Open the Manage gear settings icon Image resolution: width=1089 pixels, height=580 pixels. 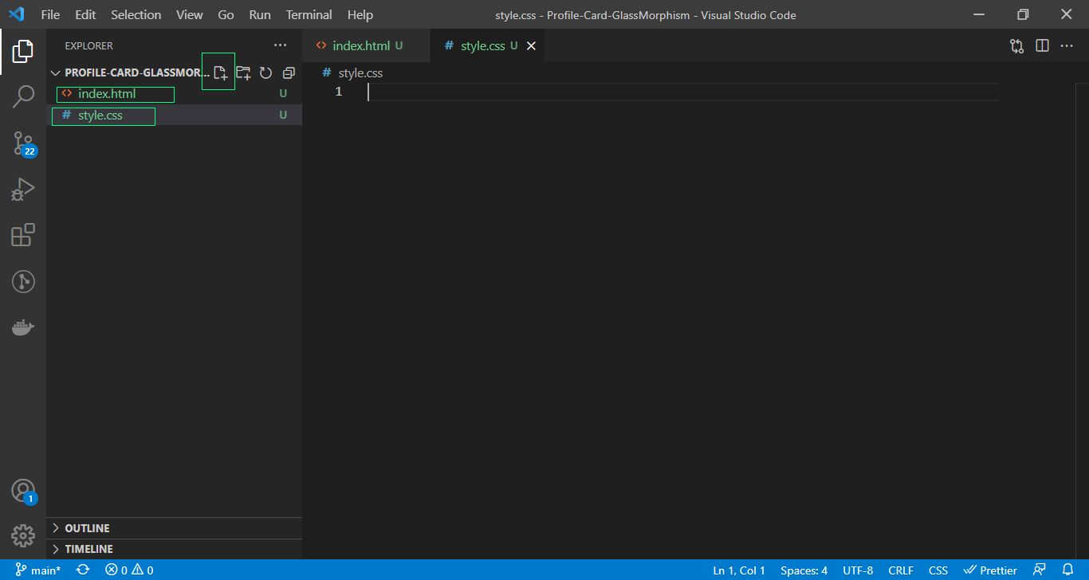click(x=23, y=535)
